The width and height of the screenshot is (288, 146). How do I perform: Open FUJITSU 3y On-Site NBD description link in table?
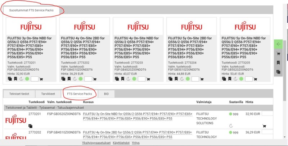pyautogui.click(x=138, y=116)
